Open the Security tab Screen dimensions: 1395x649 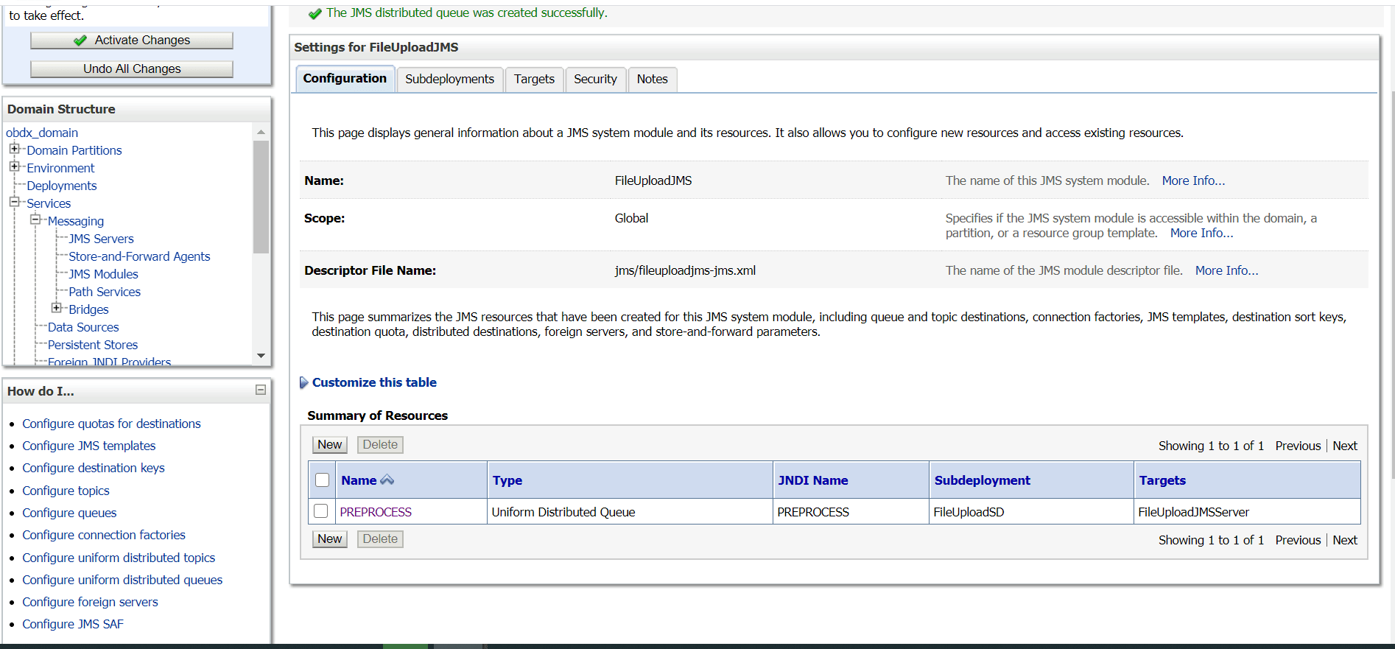[595, 79]
